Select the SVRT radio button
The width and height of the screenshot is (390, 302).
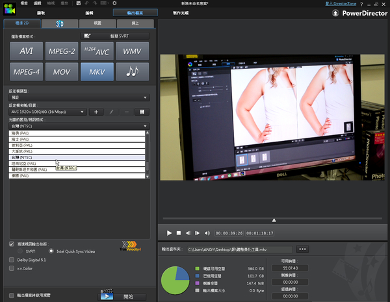click(20, 251)
